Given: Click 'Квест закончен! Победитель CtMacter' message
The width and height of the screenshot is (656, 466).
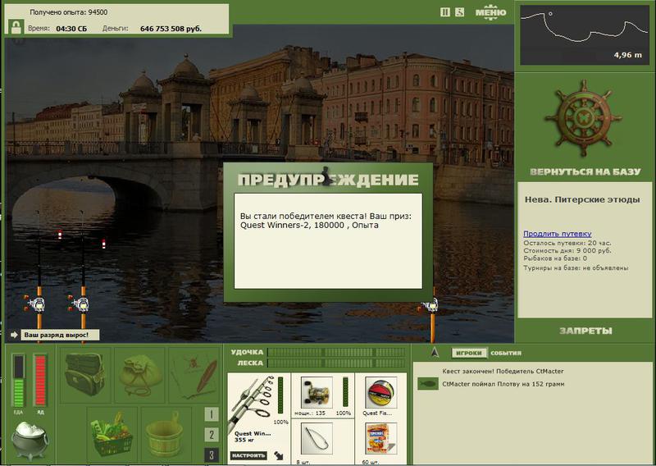Looking at the screenshot, I should pos(503,371).
